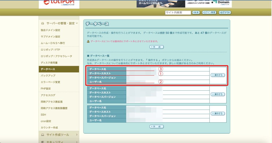Open ログイン履歴 in the top bar
272x143 pixels.
click(x=209, y=13)
